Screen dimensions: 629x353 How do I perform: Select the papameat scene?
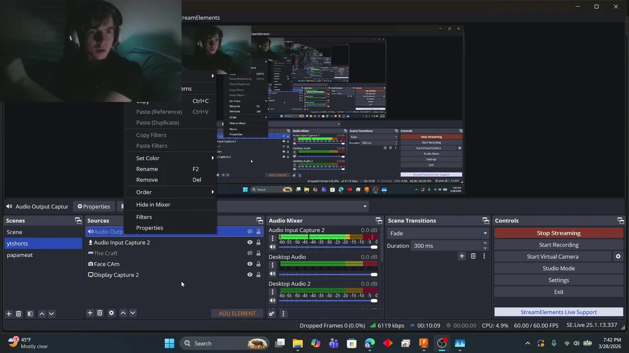[43, 255]
